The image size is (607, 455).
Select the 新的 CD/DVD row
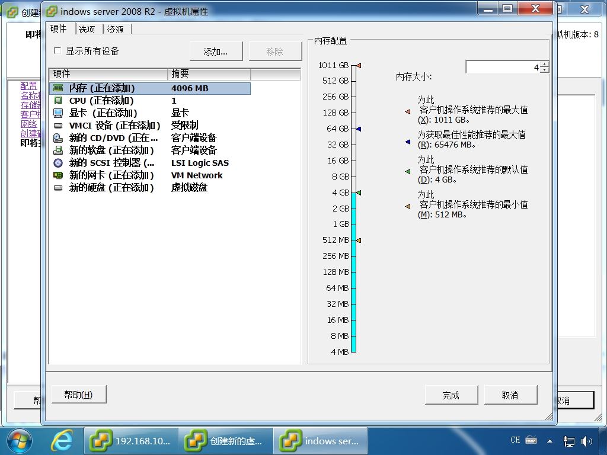coord(150,137)
